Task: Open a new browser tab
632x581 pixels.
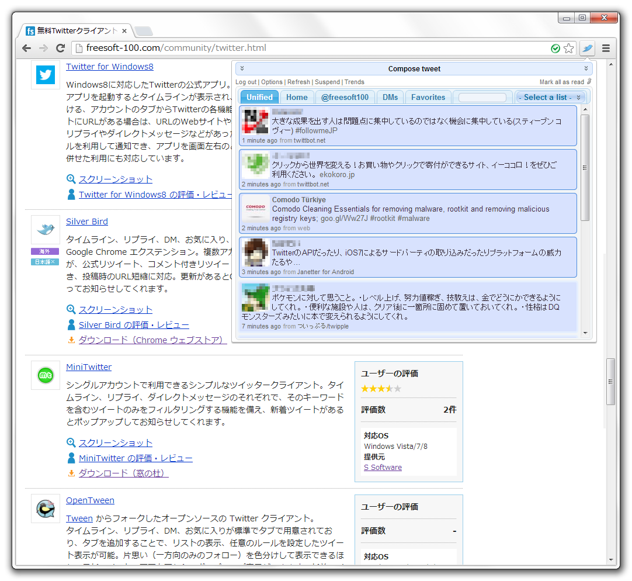Action: (x=143, y=30)
